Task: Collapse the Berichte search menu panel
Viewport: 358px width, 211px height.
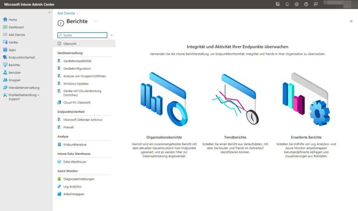Action: point(111,35)
